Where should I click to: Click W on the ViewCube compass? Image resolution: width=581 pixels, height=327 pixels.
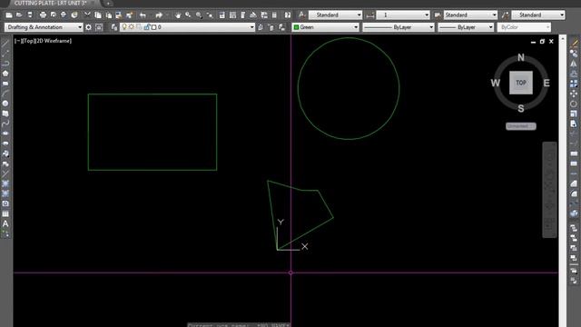[x=496, y=83]
